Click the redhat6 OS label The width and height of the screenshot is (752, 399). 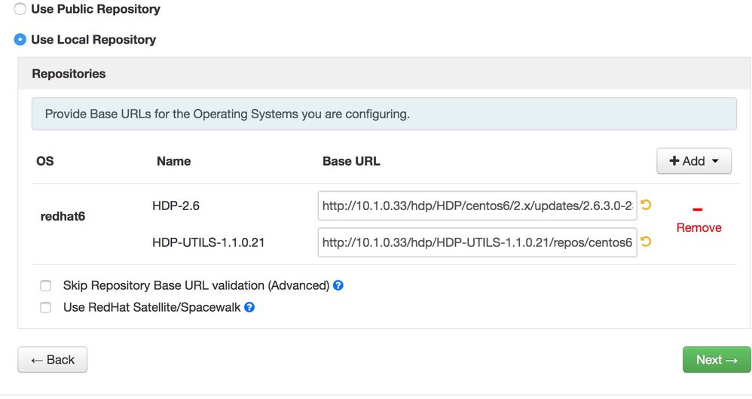pos(63,216)
